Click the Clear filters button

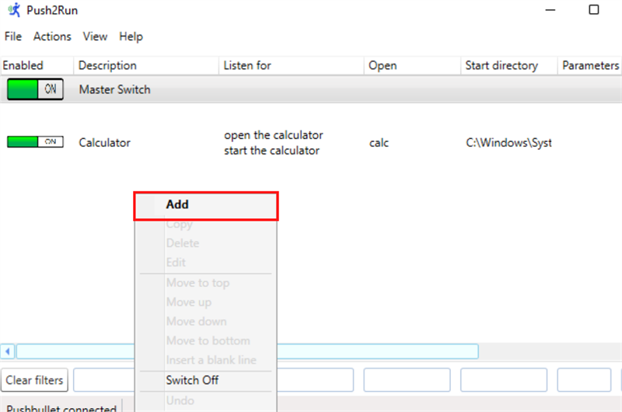tap(34, 380)
